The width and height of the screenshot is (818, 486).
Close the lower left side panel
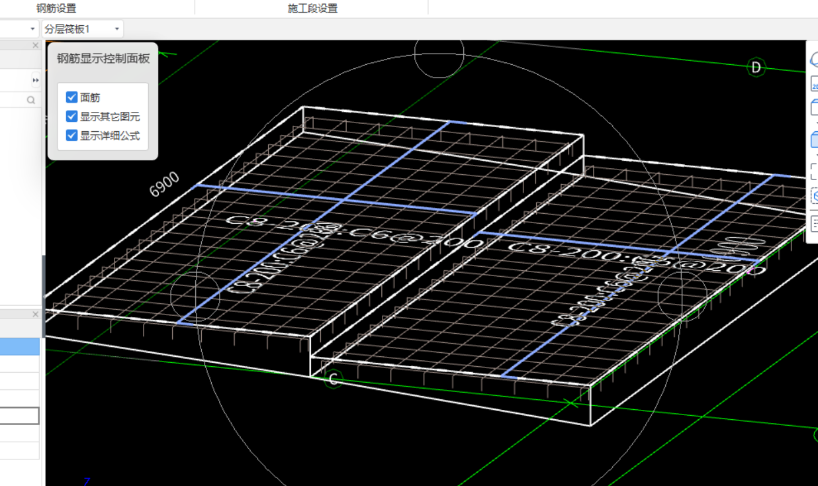tap(36, 314)
